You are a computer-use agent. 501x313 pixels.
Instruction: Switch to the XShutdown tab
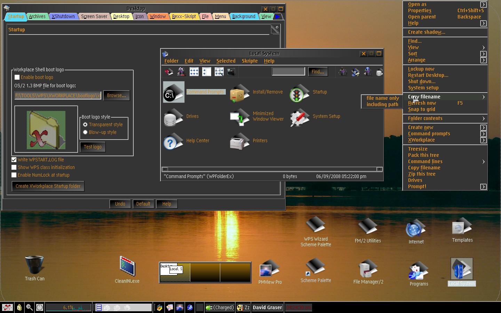pos(63,16)
